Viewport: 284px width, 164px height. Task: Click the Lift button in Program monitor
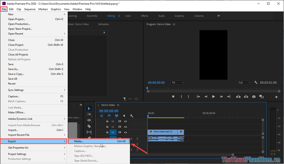pos(239,97)
